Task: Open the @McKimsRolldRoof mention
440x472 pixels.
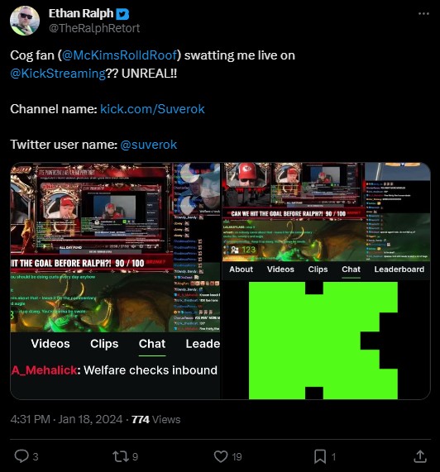Action: [119, 55]
